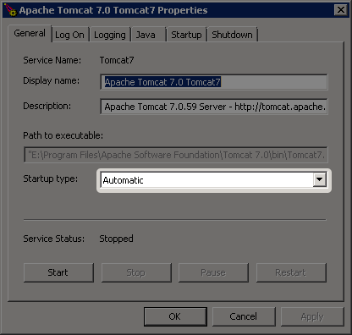The width and height of the screenshot is (352, 335).
Task: Open the Log On tab
Action: (69, 35)
